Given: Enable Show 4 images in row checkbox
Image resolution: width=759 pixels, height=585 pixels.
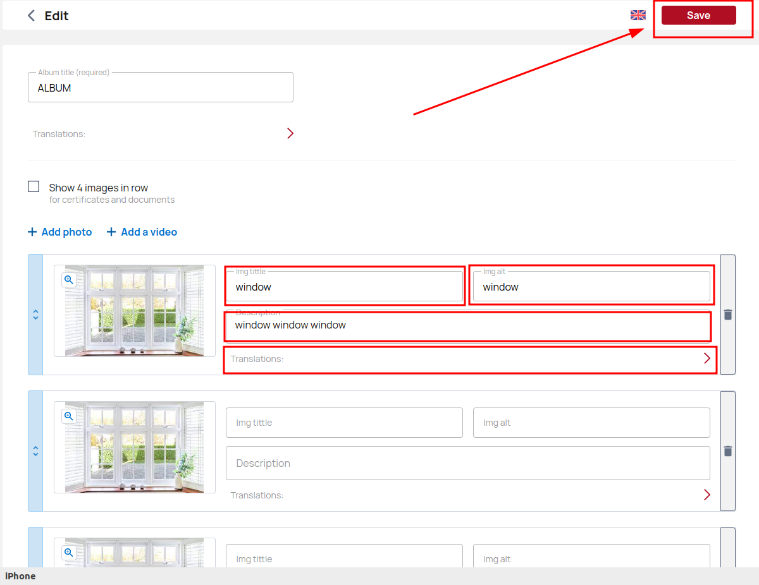Looking at the screenshot, I should pyautogui.click(x=34, y=187).
